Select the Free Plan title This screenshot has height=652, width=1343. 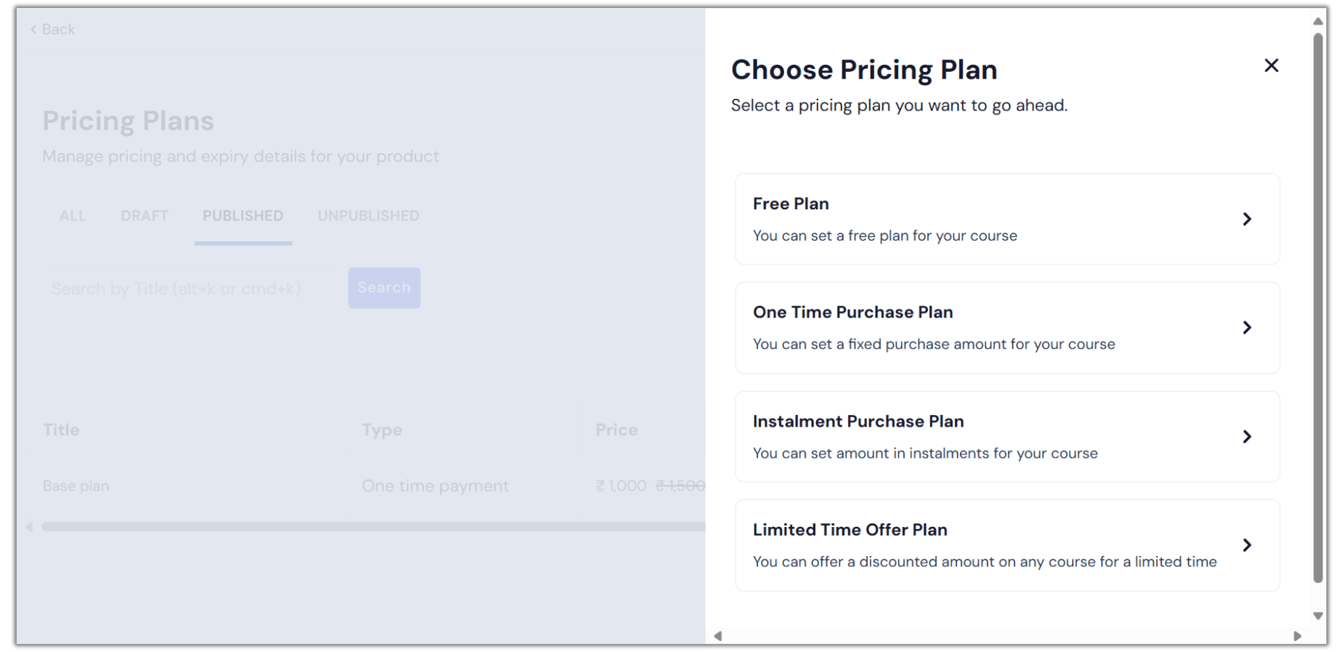pyautogui.click(x=791, y=204)
